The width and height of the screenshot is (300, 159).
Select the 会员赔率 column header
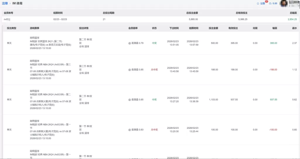click(x=133, y=28)
